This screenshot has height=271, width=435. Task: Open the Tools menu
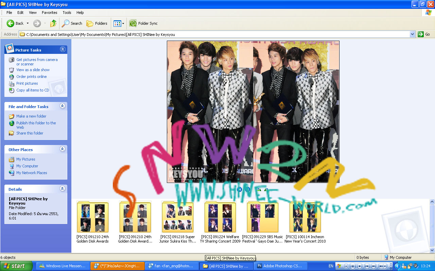coord(67,13)
